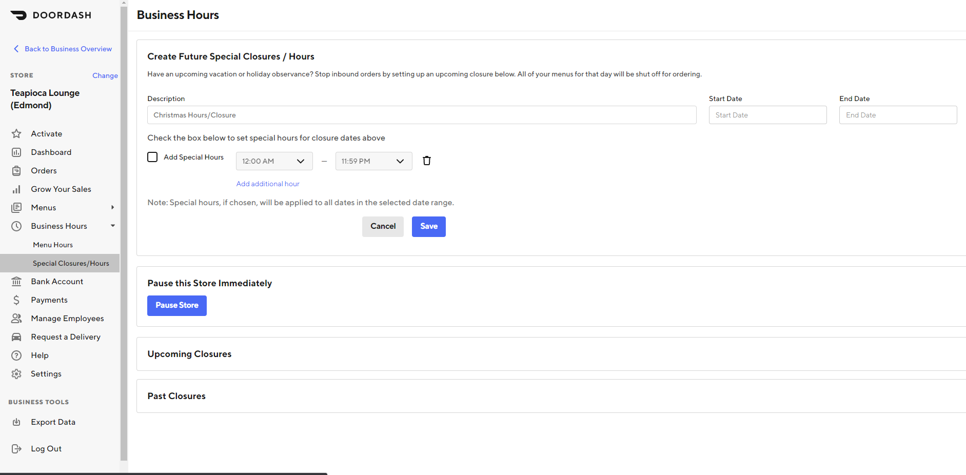Click the Pause Store button
This screenshot has height=475, width=966.
(x=177, y=305)
